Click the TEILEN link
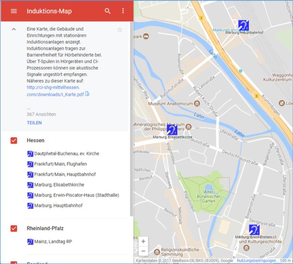The image size is (293, 264). click(x=34, y=123)
